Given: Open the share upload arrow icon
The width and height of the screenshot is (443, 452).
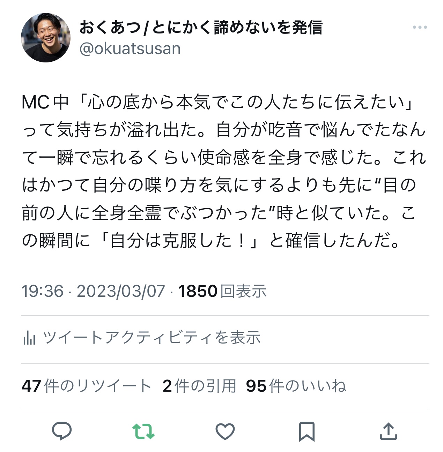Looking at the screenshot, I should [x=388, y=431].
